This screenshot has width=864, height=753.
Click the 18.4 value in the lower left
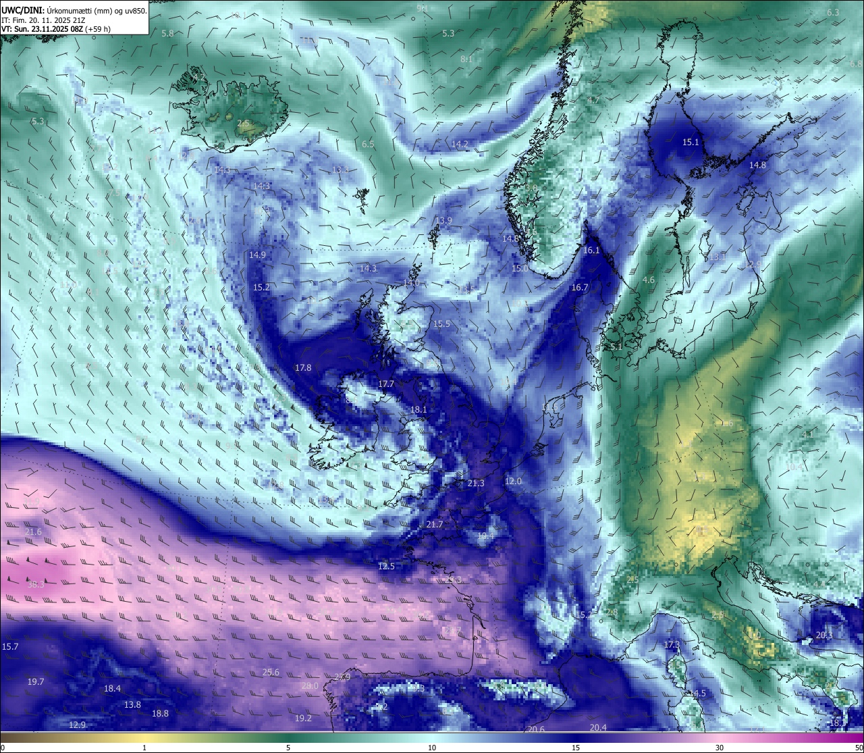pos(112,689)
